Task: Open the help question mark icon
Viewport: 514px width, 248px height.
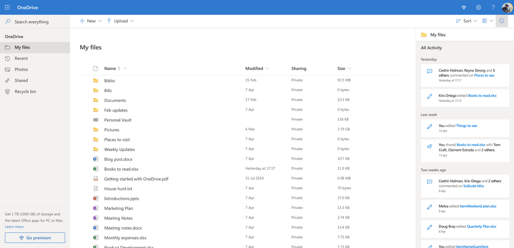Action: click(x=493, y=7)
